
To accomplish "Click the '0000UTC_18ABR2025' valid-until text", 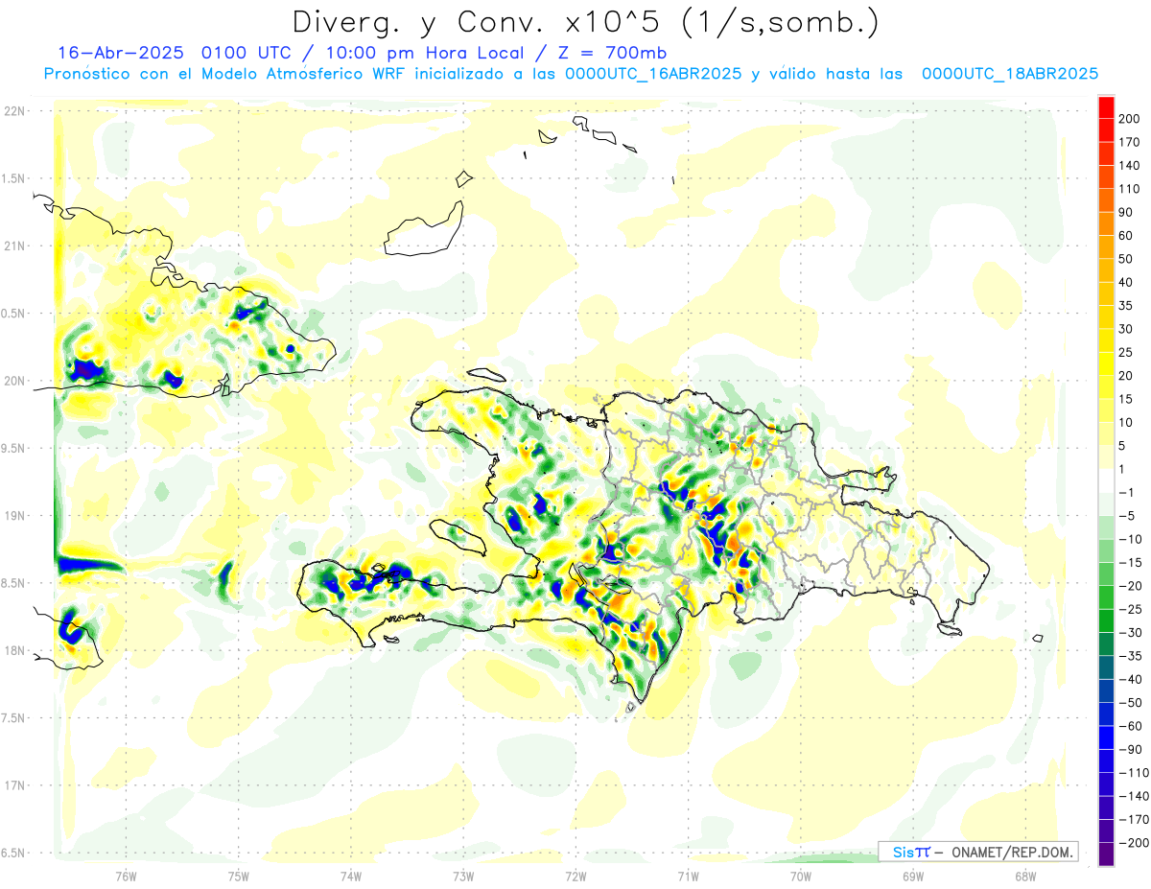I will pyautogui.click(x=1009, y=74).
